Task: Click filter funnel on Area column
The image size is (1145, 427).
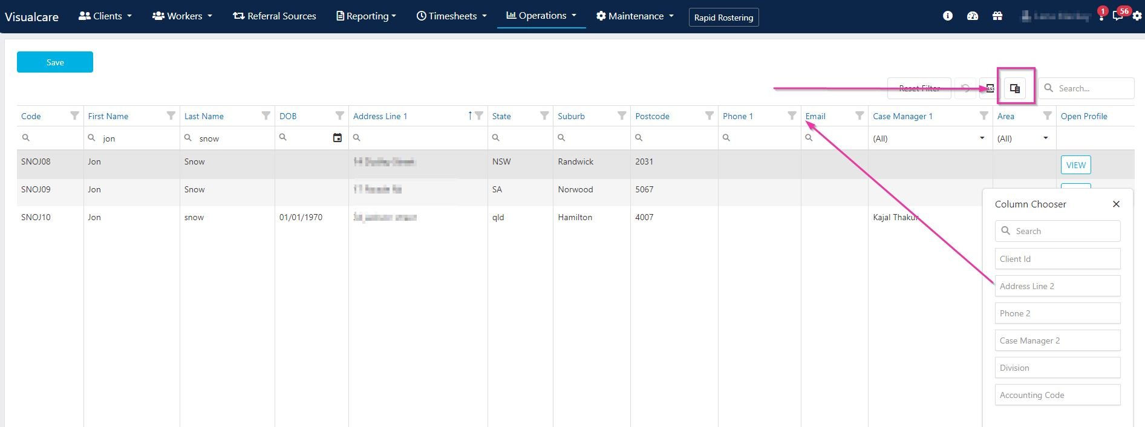Action: point(1048,116)
